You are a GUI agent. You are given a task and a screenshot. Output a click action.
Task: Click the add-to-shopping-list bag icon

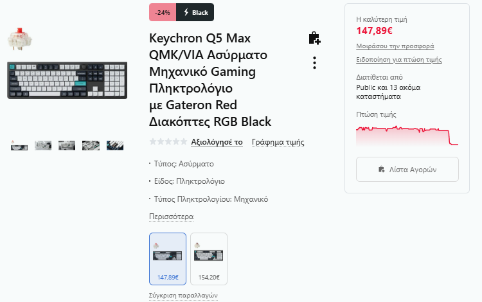tap(314, 39)
